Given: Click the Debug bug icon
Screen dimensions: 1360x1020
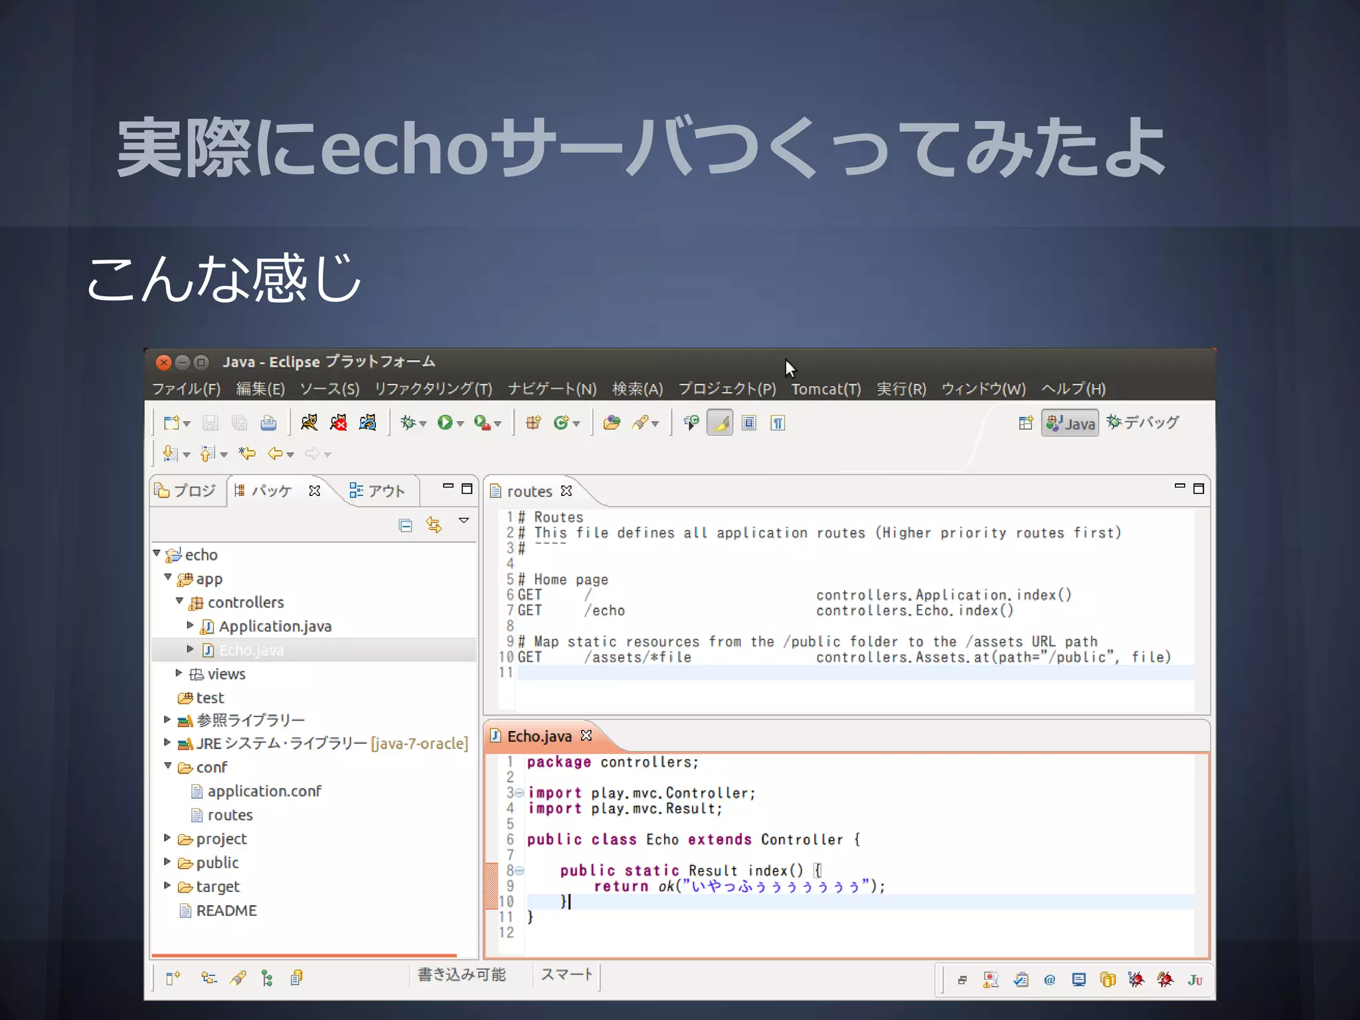Looking at the screenshot, I should [x=408, y=423].
